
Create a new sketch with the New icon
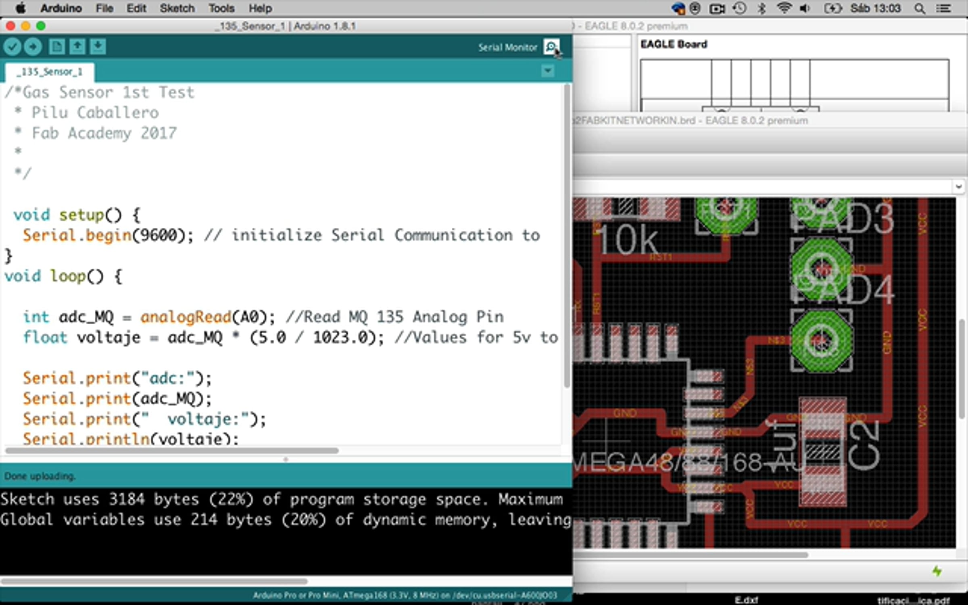click(56, 47)
